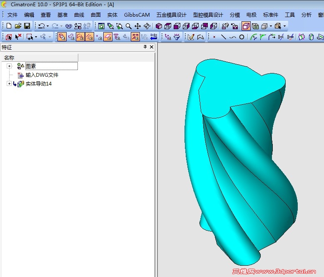Toggle the shaded render mode button
The width and height of the screenshot is (324, 277).
[x=246, y=26]
